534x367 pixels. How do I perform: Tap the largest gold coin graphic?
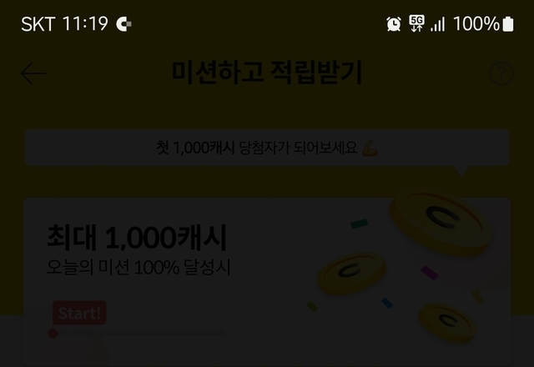[x=441, y=221]
